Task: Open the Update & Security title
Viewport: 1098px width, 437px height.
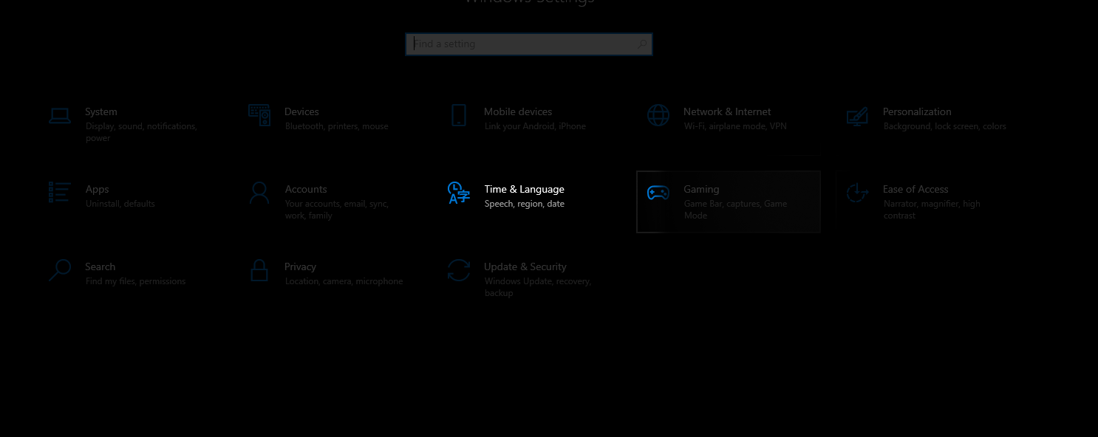Action: [x=525, y=267]
